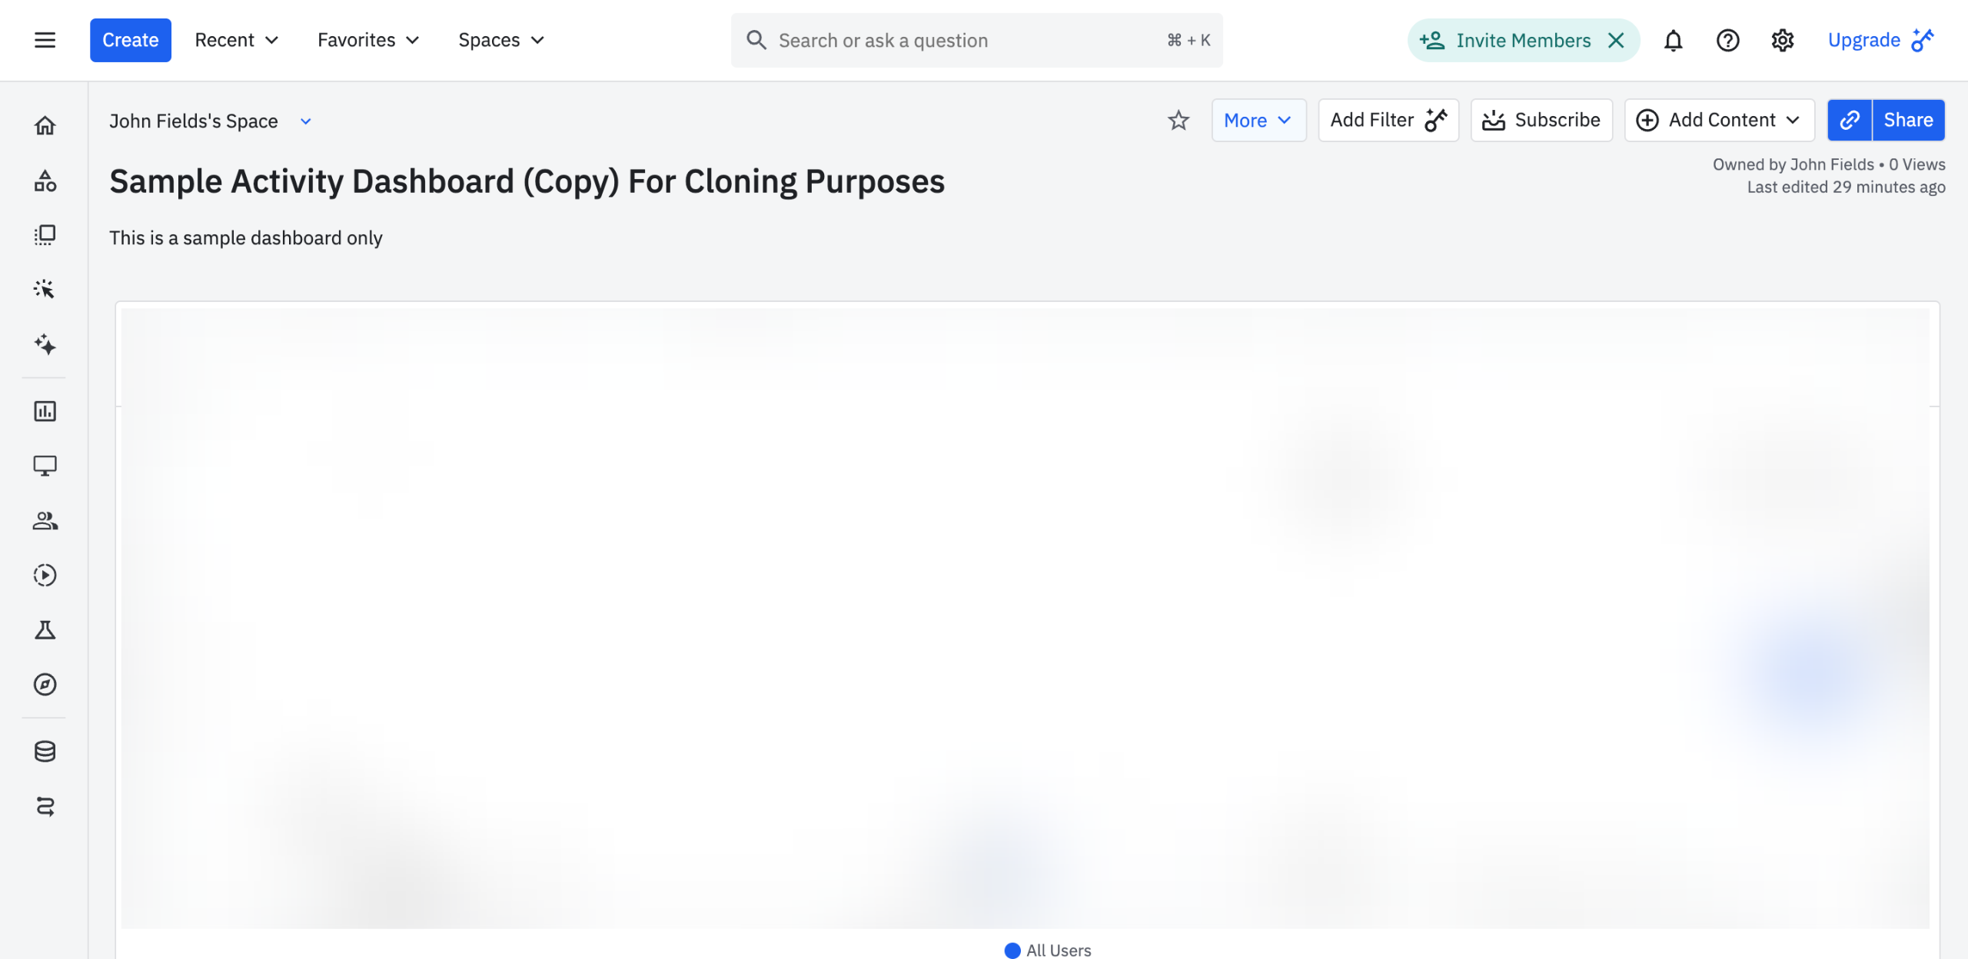
Task: Open the connections arrows sidebar icon
Action: pyautogui.click(x=45, y=806)
